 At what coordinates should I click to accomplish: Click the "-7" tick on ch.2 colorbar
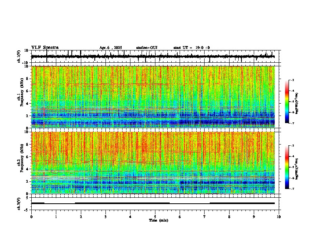pyautogui.click(x=293, y=189)
